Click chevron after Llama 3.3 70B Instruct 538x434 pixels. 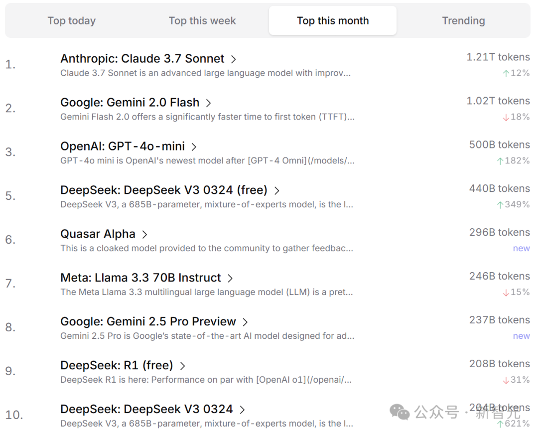click(230, 279)
